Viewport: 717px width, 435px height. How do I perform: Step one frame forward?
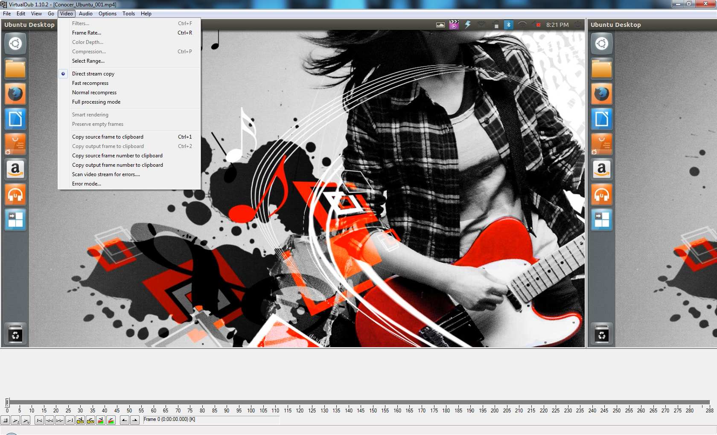(60, 420)
